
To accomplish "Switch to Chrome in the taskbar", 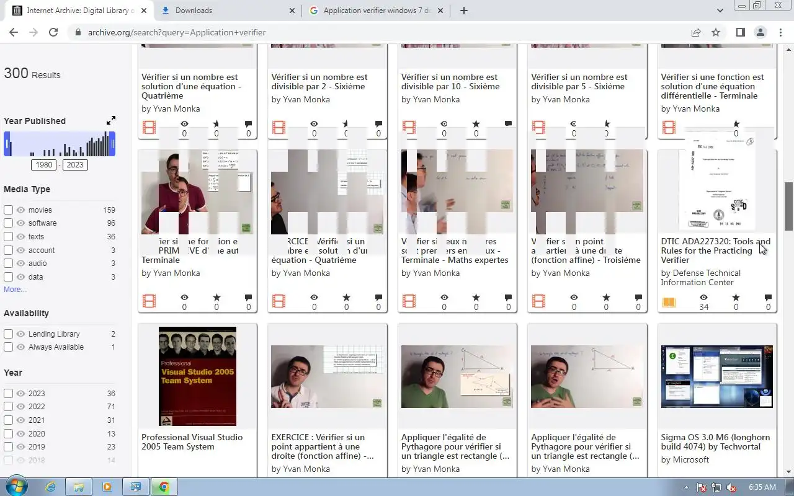I will click(x=164, y=487).
